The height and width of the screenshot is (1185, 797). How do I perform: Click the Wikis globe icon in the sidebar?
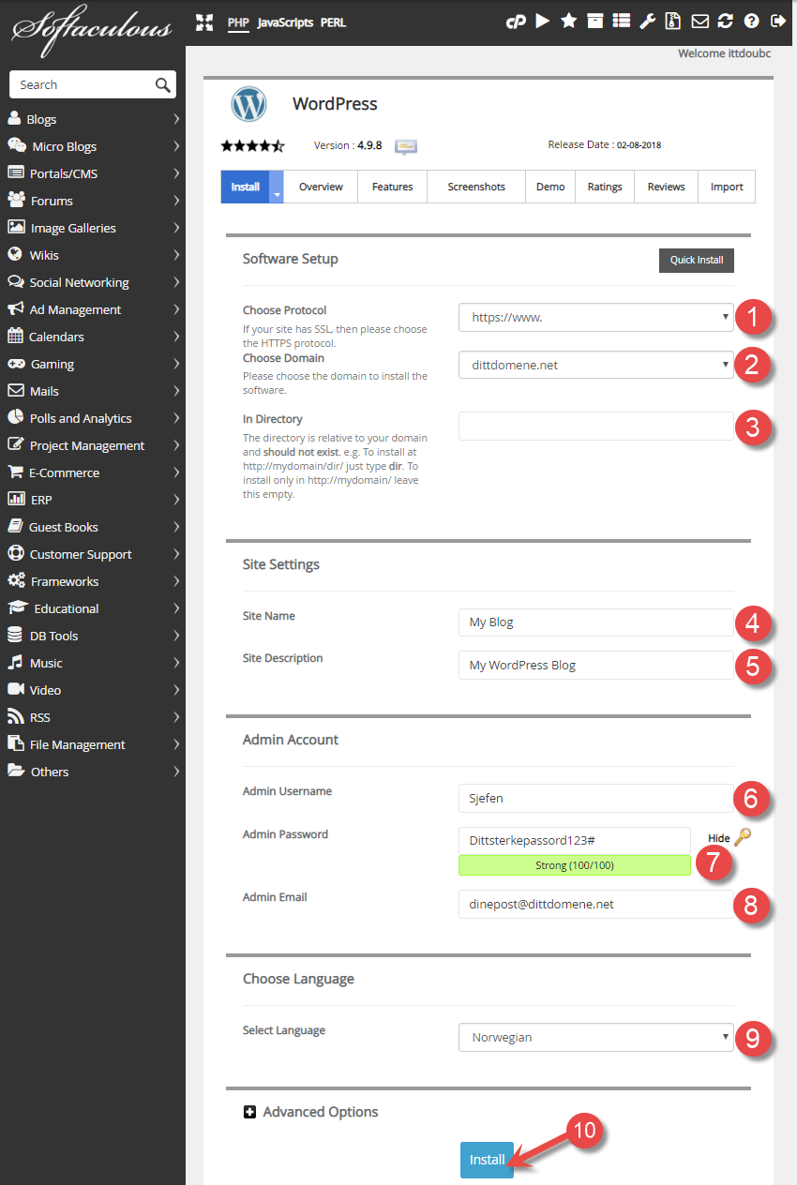[15, 255]
